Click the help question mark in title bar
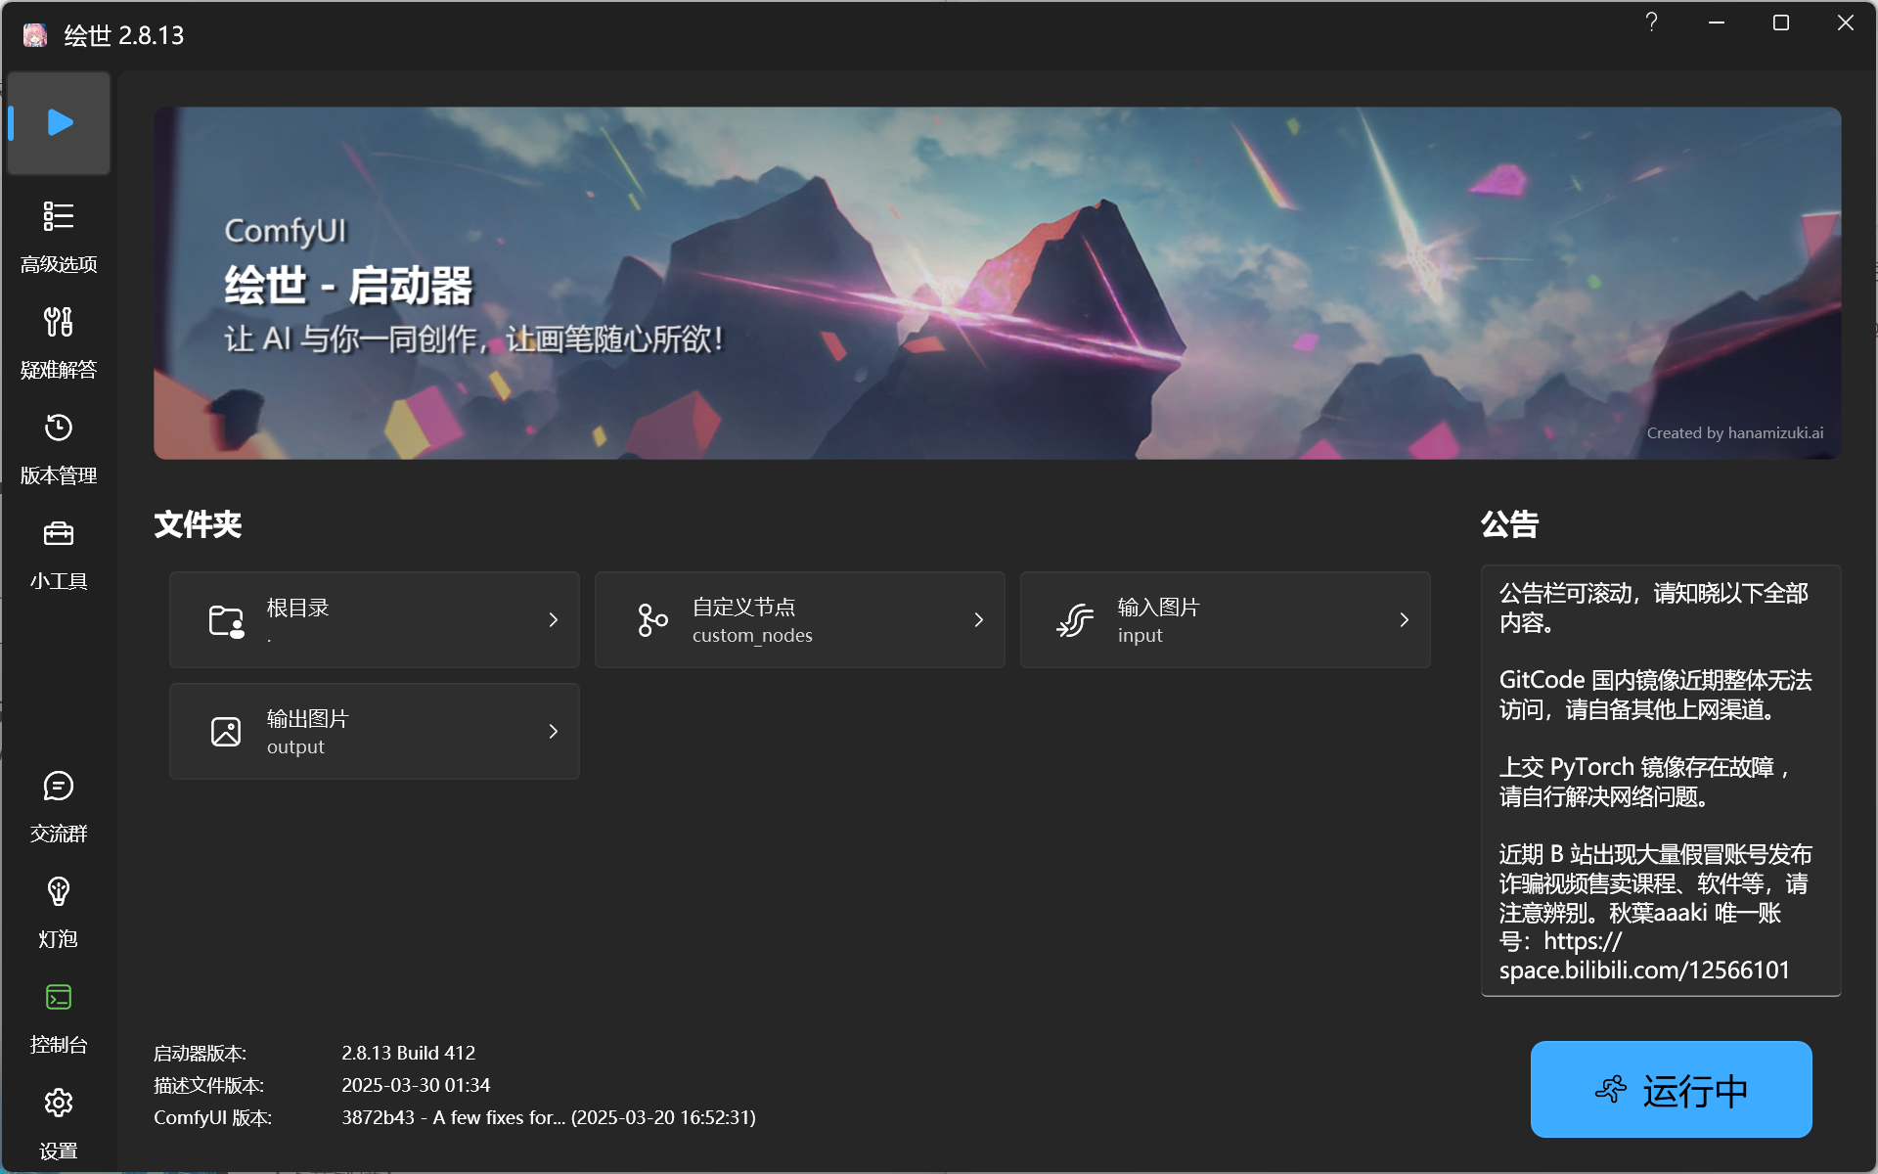Viewport: 1878px width, 1174px height. coord(1651,23)
